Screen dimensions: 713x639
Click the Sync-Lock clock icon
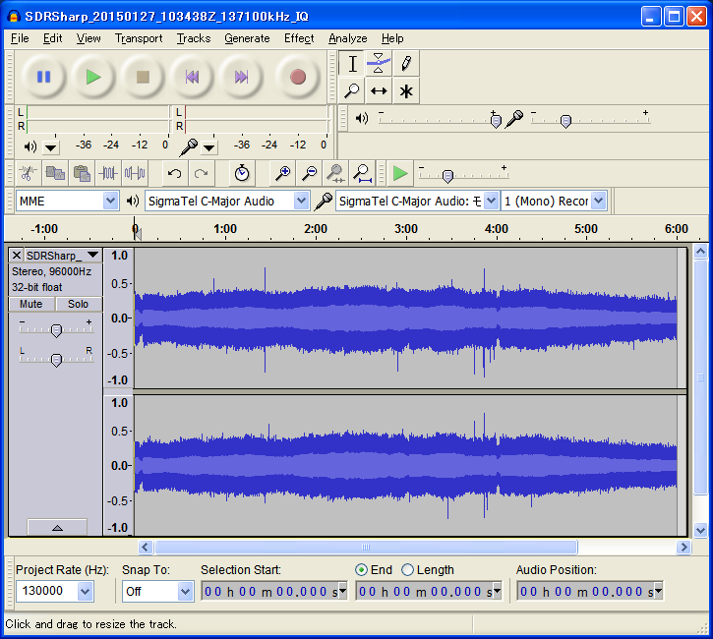click(242, 173)
